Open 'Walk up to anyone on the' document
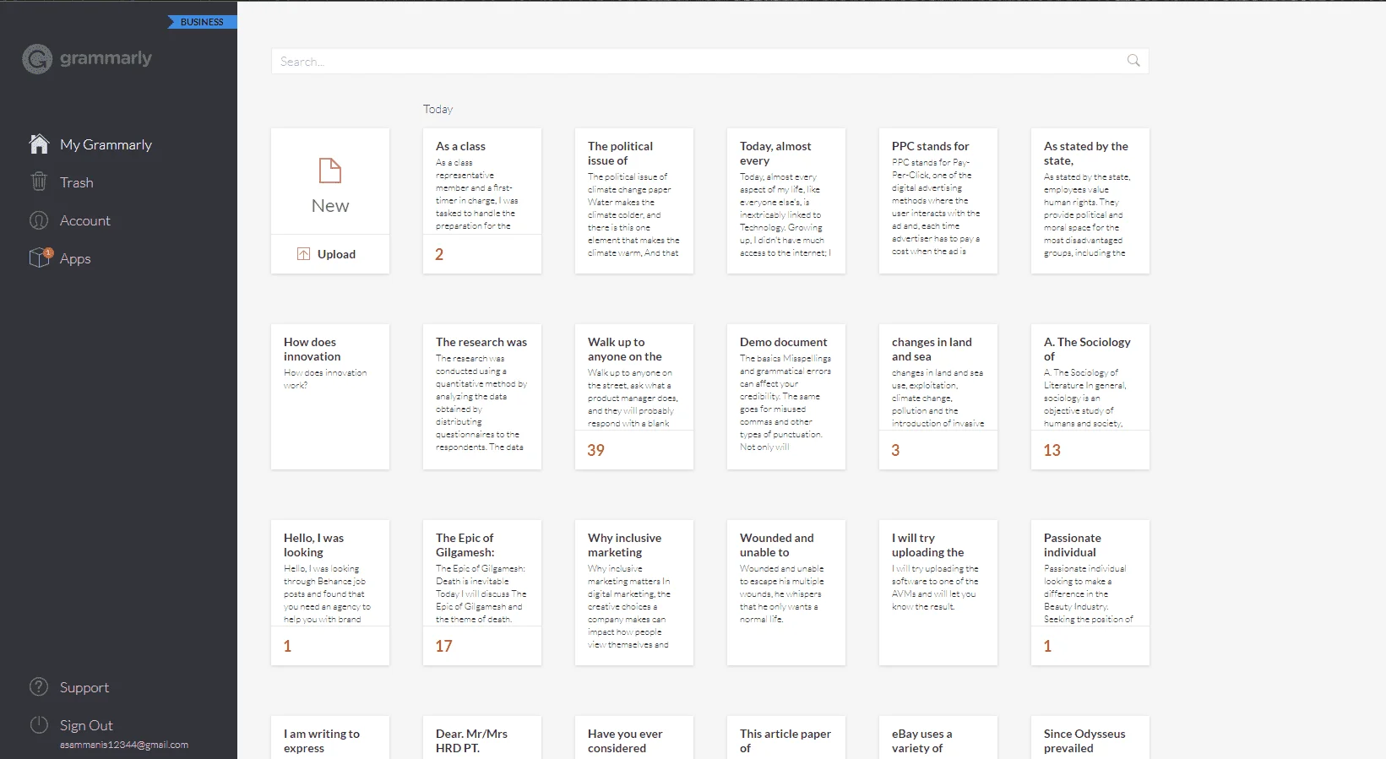 pyautogui.click(x=634, y=397)
